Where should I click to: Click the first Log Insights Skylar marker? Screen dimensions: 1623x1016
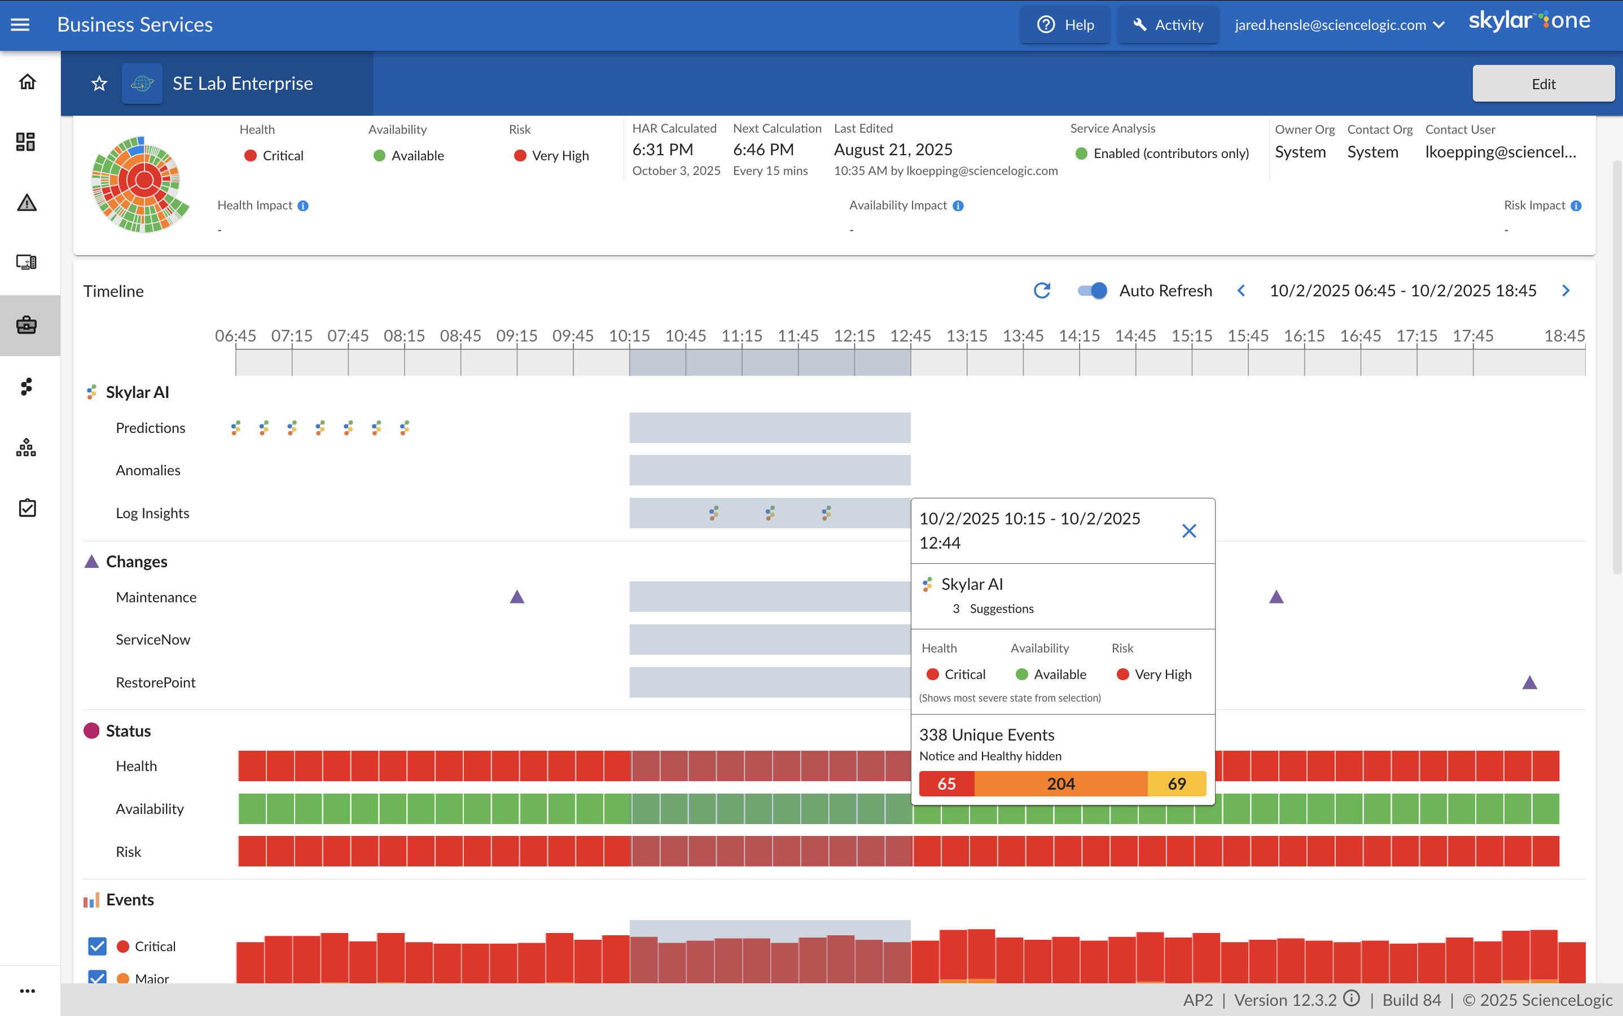click(714, 514)
